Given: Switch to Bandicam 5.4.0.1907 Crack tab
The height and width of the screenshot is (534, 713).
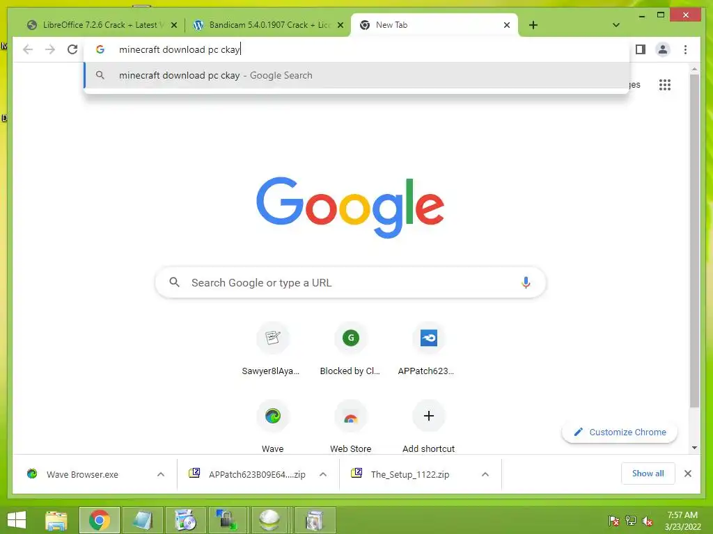Looking at the screenshot, I should 267,25.
